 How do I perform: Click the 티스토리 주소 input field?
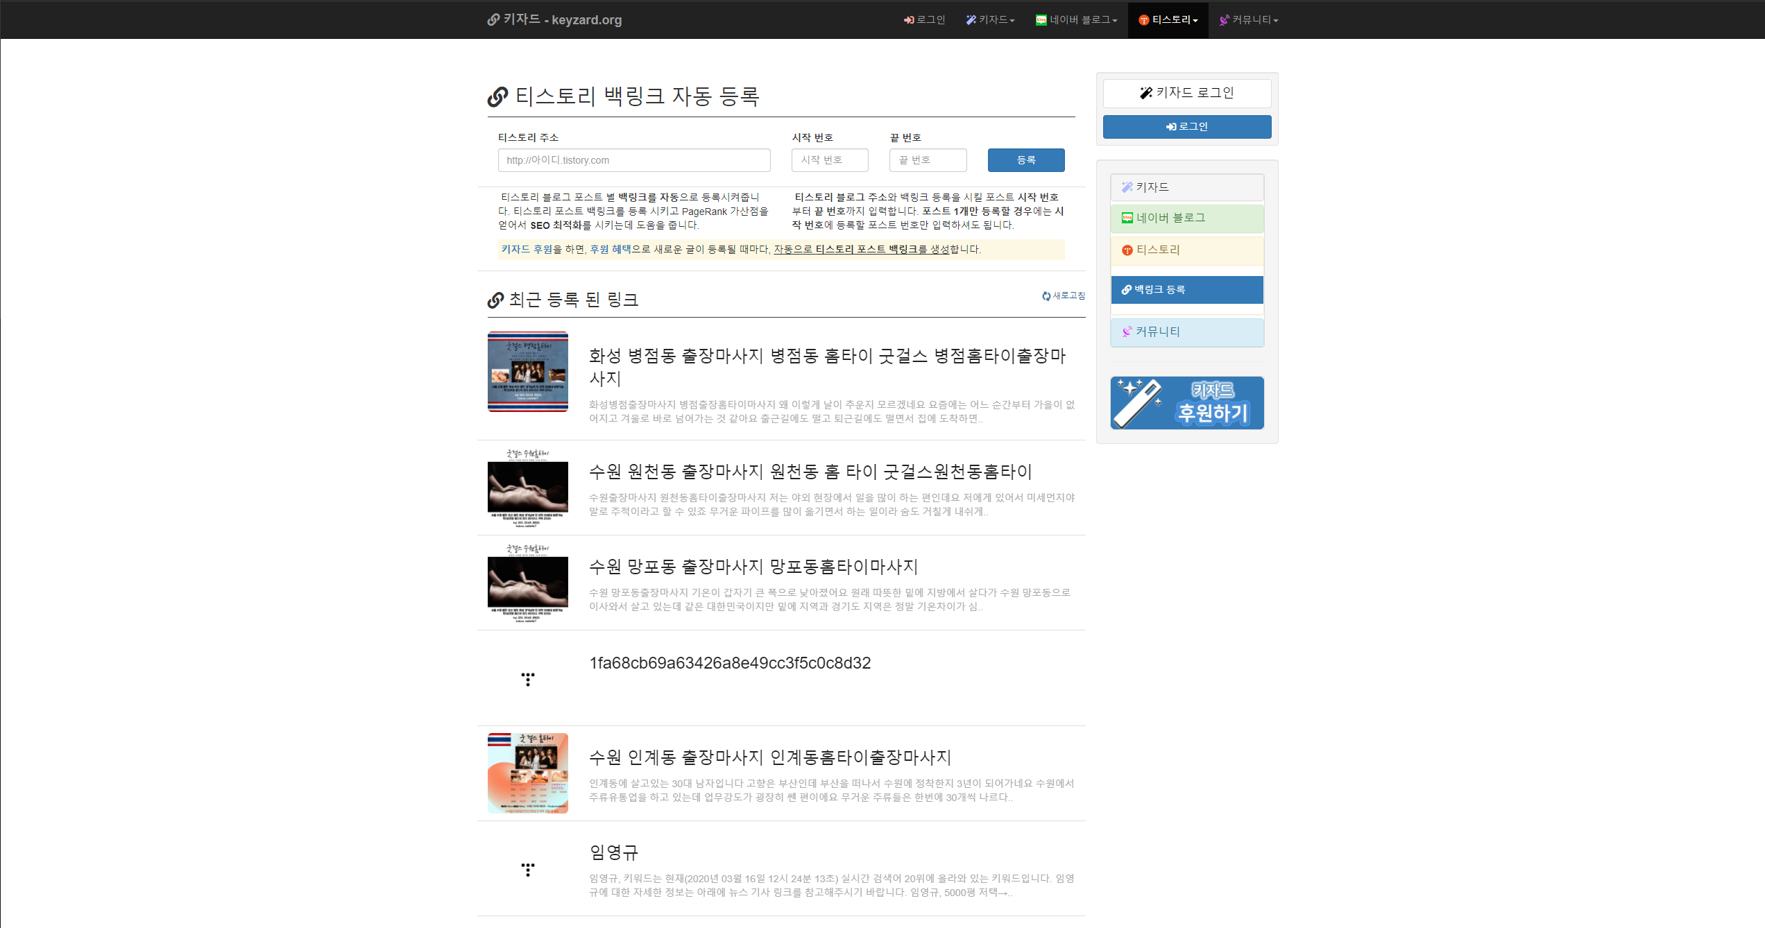pos(634,160)
